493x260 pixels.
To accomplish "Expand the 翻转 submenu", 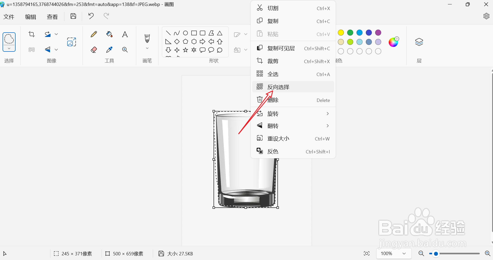I will click(x=293, y=126).
